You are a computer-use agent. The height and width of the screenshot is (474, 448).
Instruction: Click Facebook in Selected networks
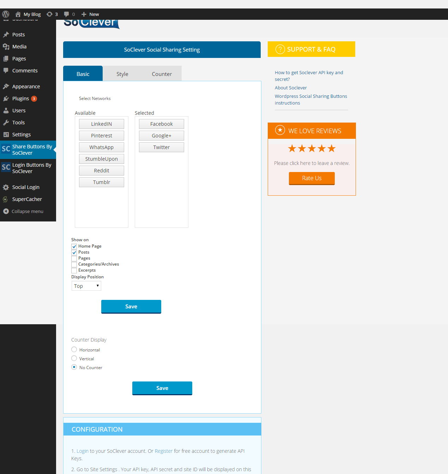162,124
